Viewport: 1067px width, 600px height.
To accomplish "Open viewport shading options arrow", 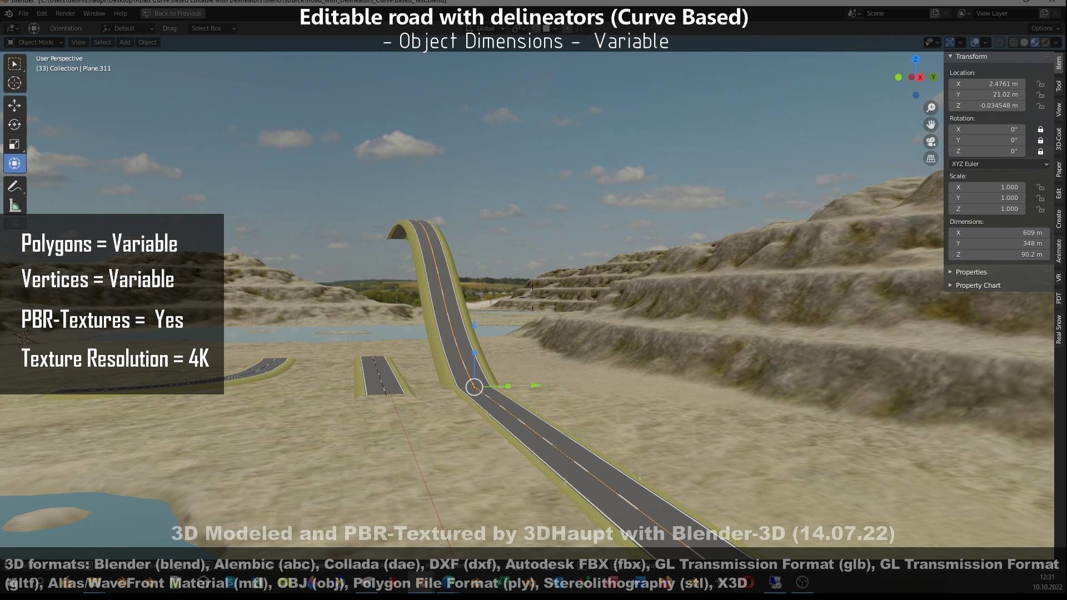I will tap(1056, 42).
